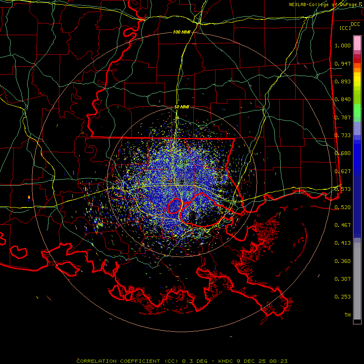Click the 0.627 legend value
Viewport: 364px width, 364px height.
point(343,171)
